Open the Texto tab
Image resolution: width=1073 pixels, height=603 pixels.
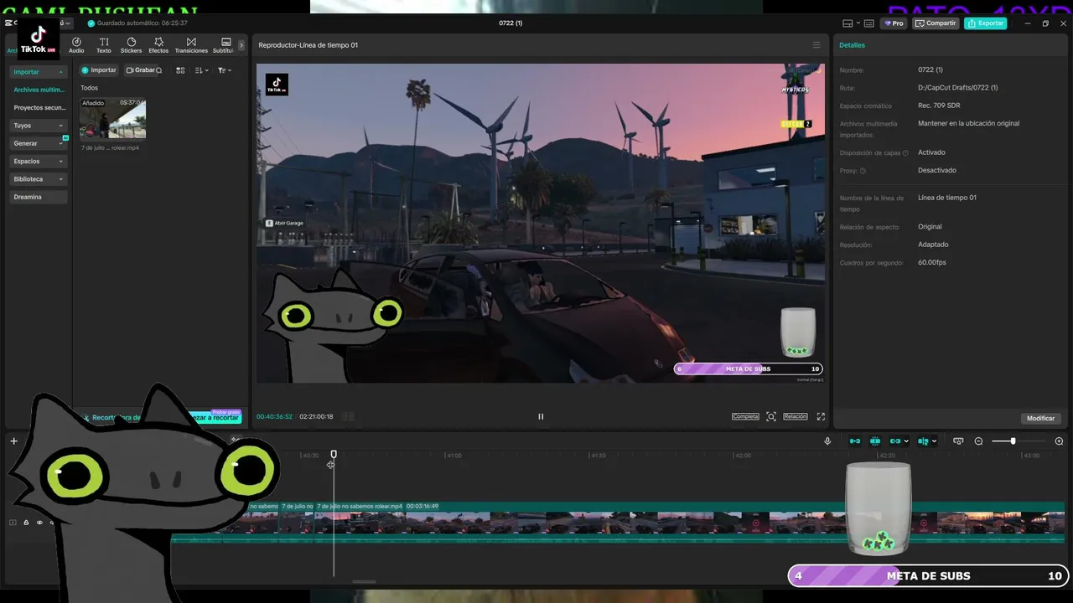point(104,45)
